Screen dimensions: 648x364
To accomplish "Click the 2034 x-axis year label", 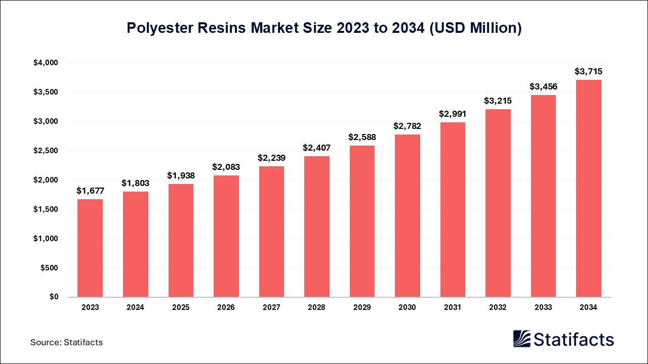I will click(589, 307).
